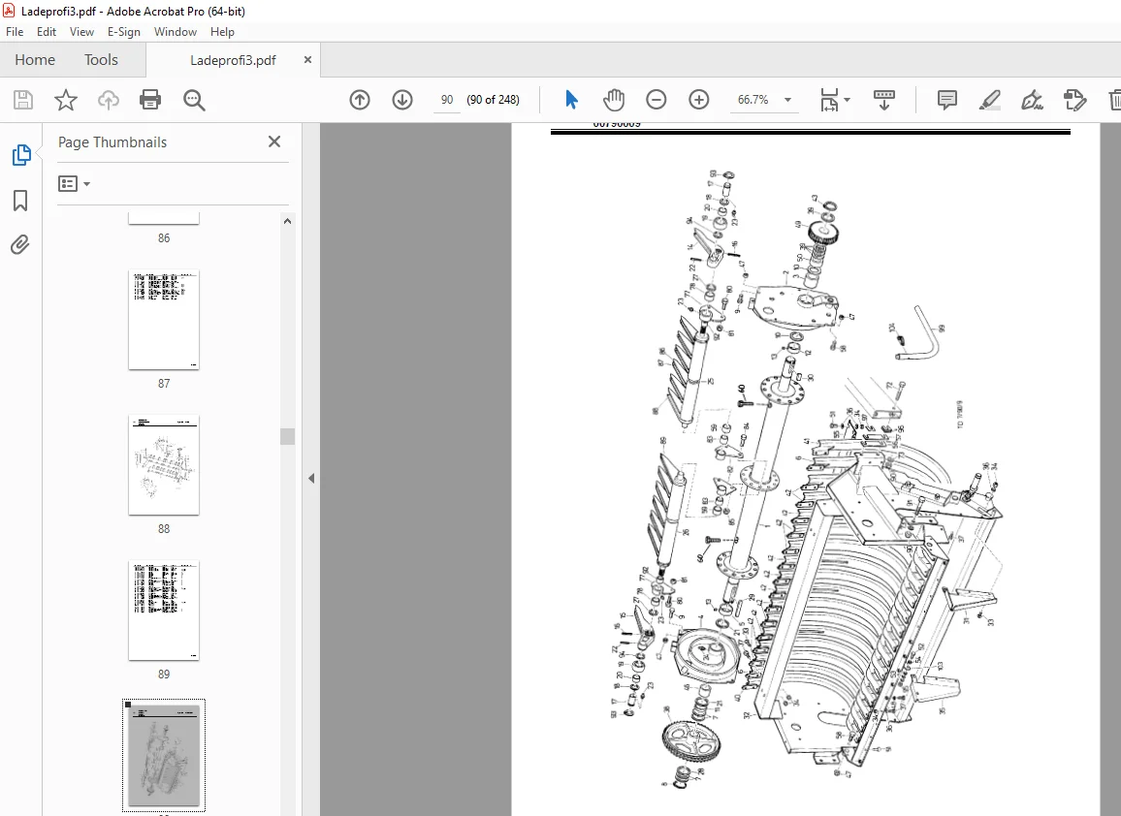Click the "(90 of 248)" page count text

pos(494,99)
